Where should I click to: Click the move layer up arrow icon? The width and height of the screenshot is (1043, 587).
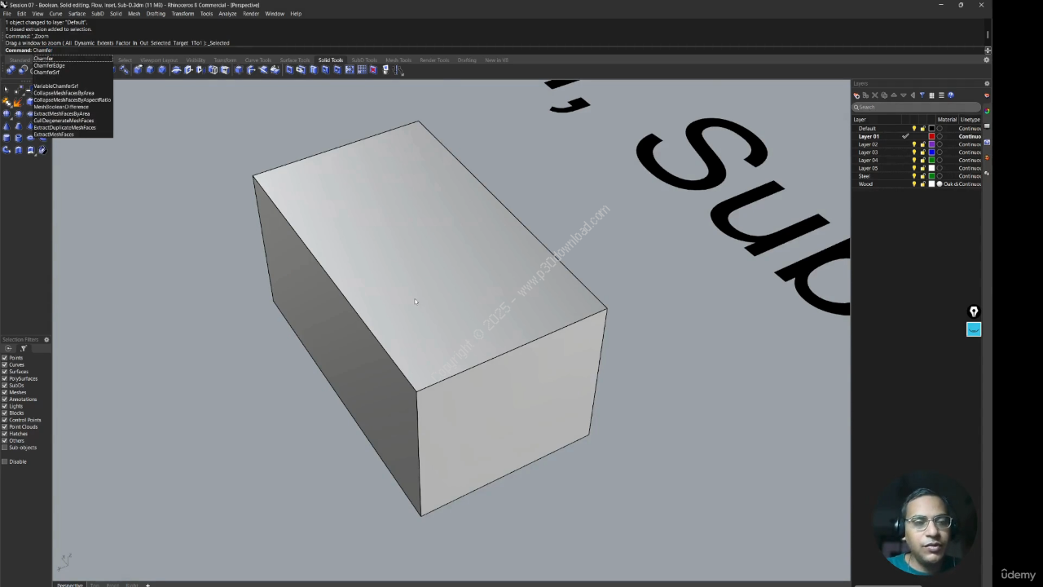[x=894, y=95]
